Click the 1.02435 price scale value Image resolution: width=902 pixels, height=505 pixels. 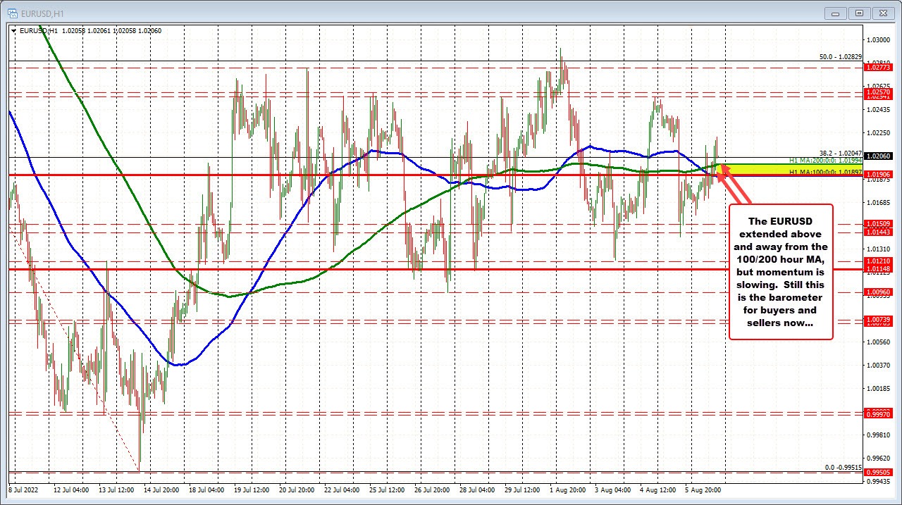(x=879, y=110)
